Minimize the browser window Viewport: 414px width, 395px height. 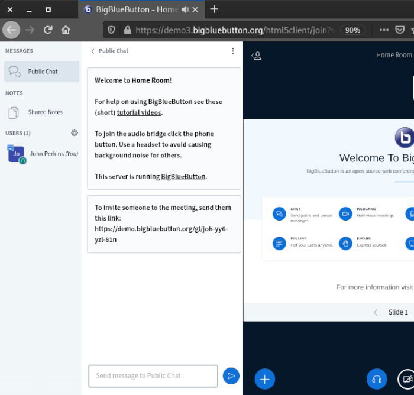tap(29, 10)
